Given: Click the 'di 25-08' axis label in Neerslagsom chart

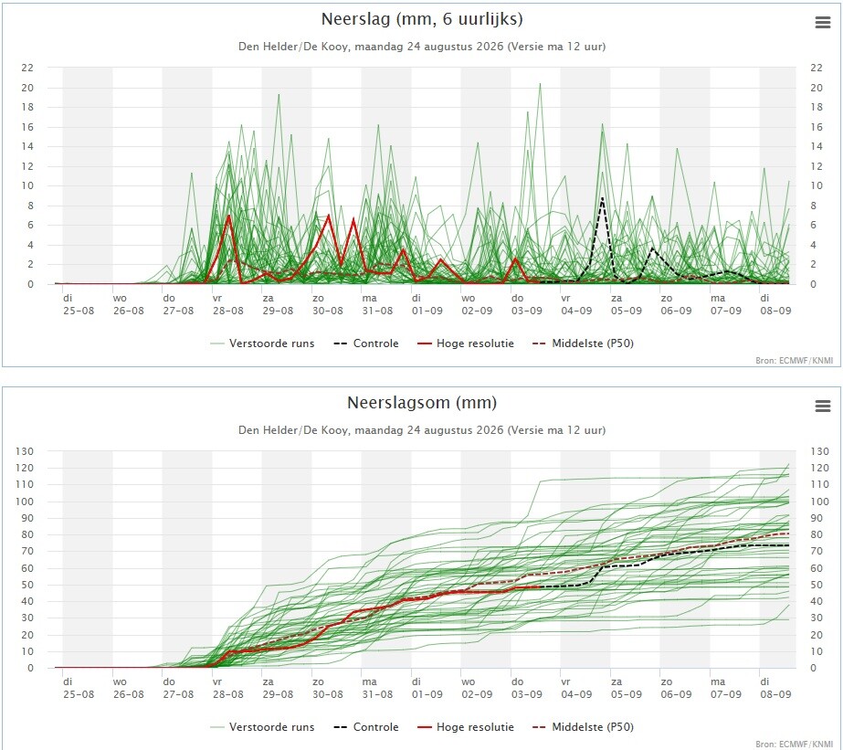Looking at the screenshot, I should click(79, 688).
